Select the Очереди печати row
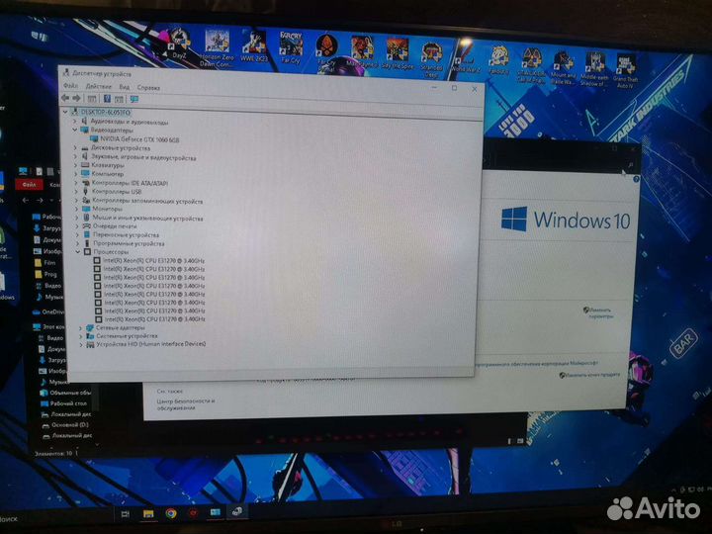 coord(110,226)
